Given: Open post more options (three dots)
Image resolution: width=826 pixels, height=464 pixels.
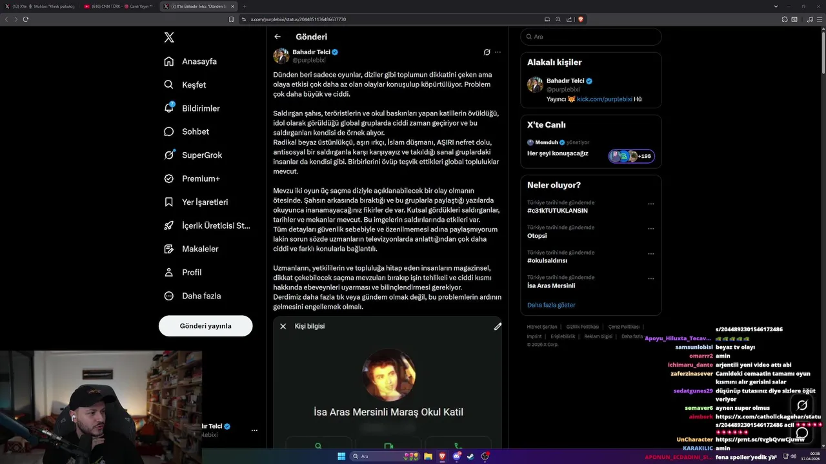Looking at the screenshot, I should tap(498, 52).
